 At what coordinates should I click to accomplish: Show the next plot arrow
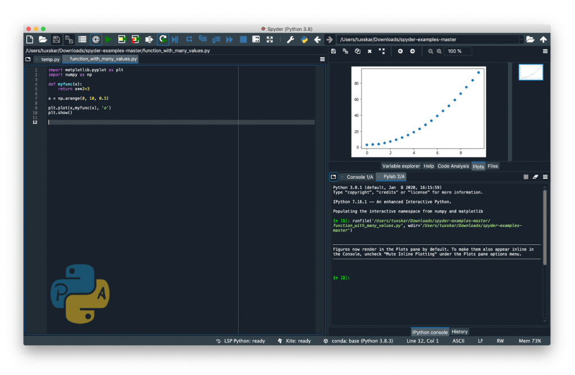413,51
